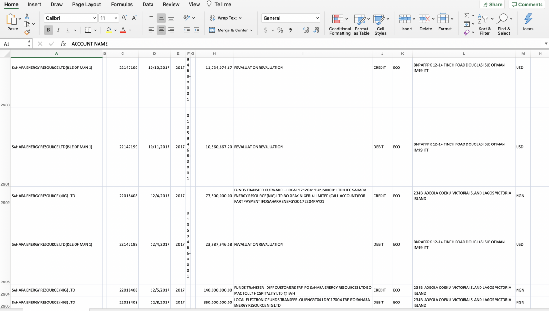Click Insert cells button
549x311 pixels.
(x=406, y=23)
